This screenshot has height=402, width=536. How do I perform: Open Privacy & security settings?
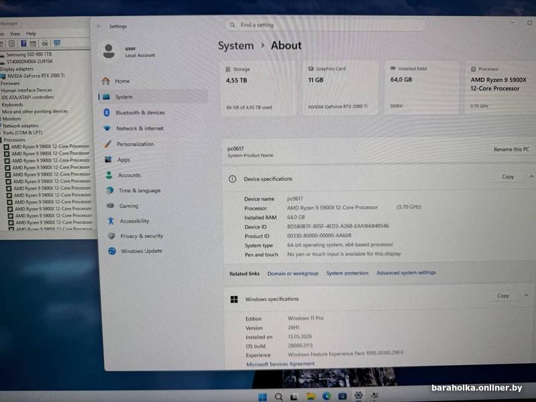pyautogui.click(x=136, y=236)
